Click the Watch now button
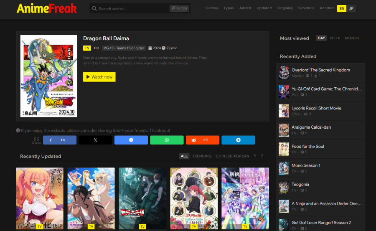The image size is (376, 231). pyautogui.click(x=99, y=77)
